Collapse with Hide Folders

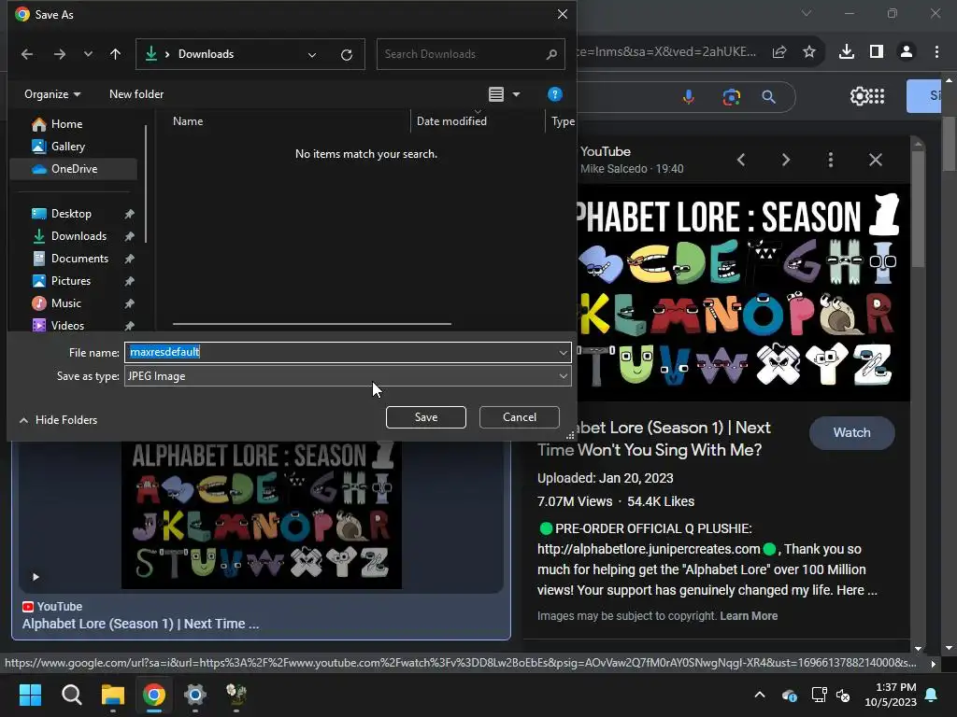tap(58, 420)
